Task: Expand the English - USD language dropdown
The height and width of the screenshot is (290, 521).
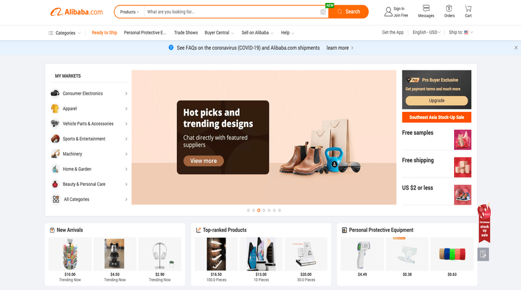Action: 426,32
